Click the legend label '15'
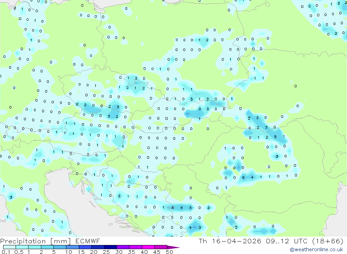Screen dimensions: 347x254 pos(81,252)
